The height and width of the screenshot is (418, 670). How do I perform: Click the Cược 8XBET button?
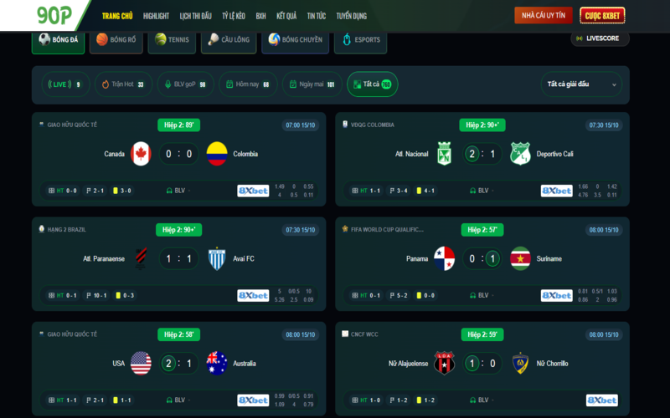pos(602,16)
